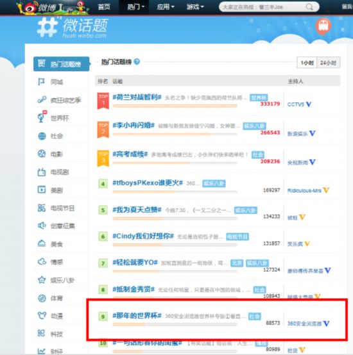Click the help question mark icon

click(x=137, y=62)
